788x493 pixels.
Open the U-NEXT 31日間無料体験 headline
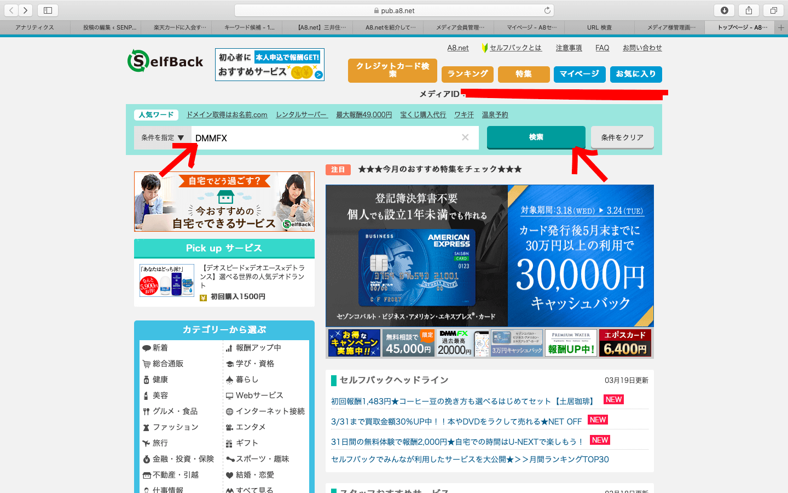pyautogui.click(x=457, y=442)
